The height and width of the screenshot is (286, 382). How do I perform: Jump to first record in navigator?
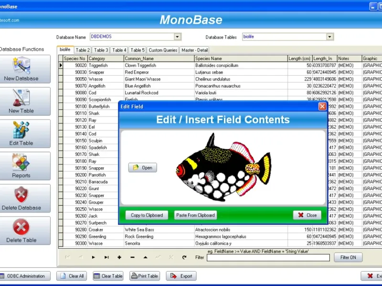pos(67,257)
